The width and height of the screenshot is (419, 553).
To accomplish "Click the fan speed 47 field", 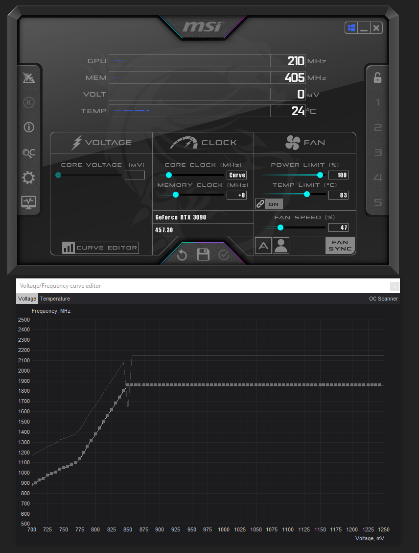I will point(338,227).
